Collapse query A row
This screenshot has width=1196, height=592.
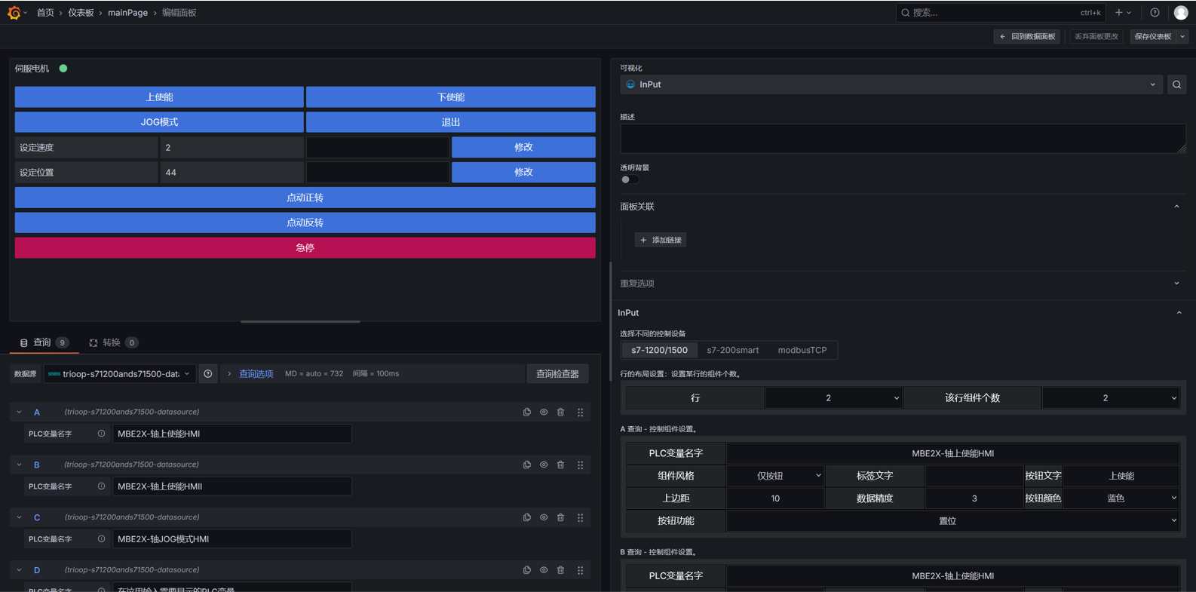[x=20, y=413]
